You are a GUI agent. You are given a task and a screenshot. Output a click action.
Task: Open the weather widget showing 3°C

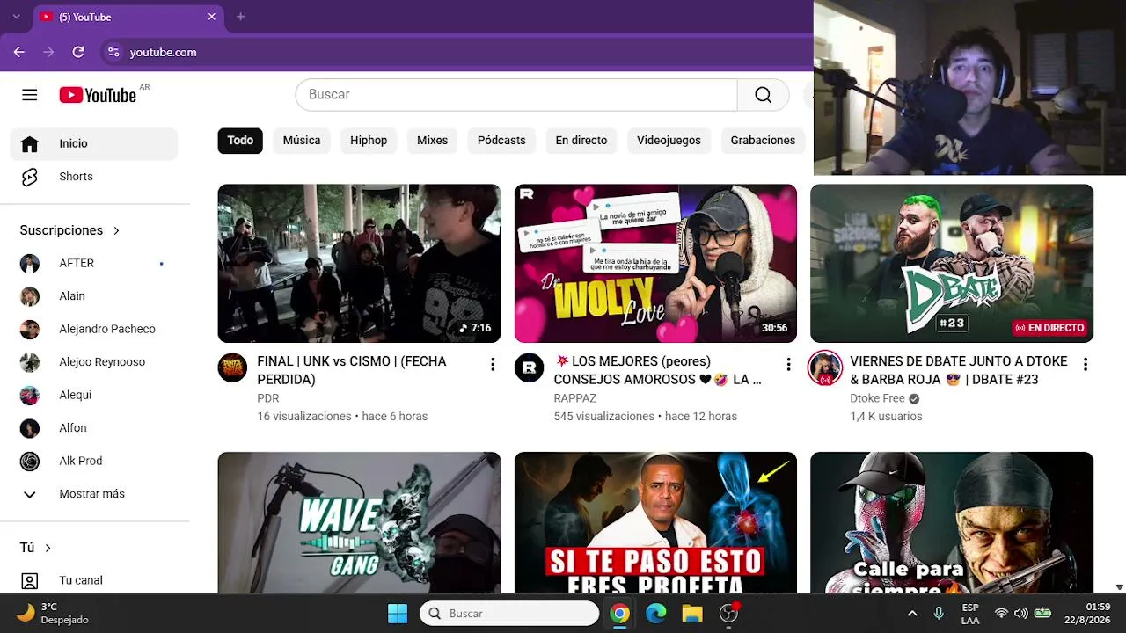54,613
